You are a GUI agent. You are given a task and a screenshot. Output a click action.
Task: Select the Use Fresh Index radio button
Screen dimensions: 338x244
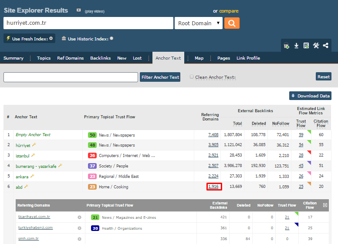tap(51, 38)
